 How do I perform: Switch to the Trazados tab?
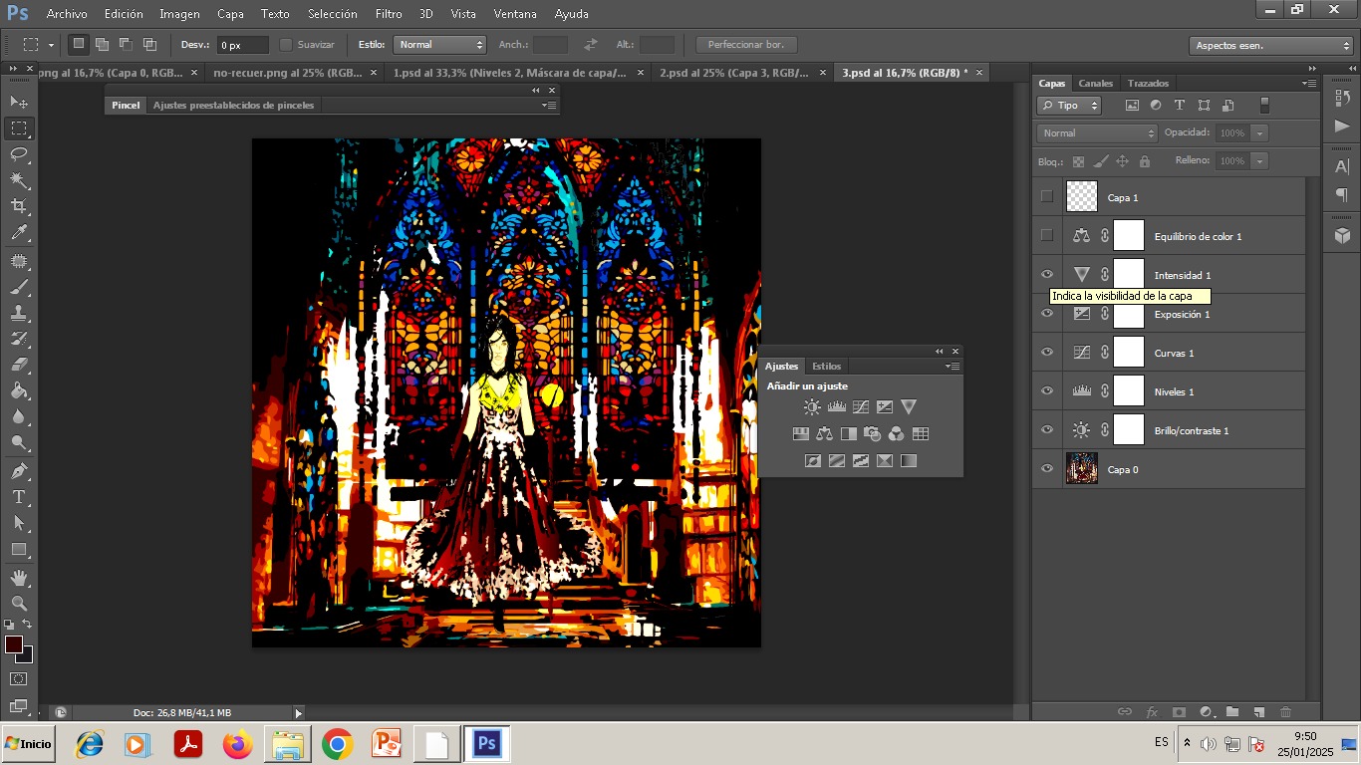click(x=1149, y=83)
